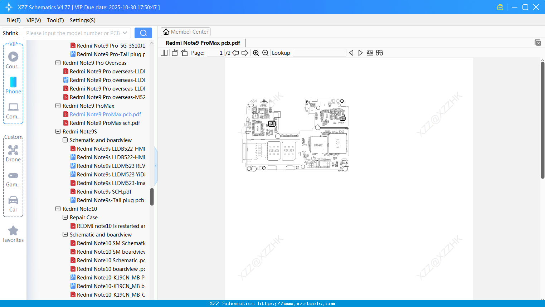
Task: Click the model number search input
Action: tap(73, 33)
